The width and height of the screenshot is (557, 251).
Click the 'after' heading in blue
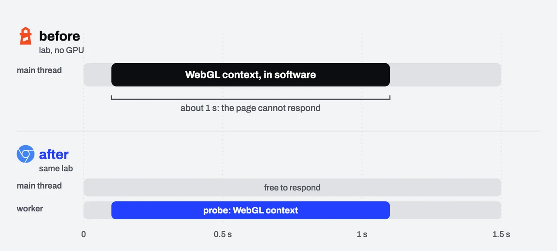pos(54,154)
